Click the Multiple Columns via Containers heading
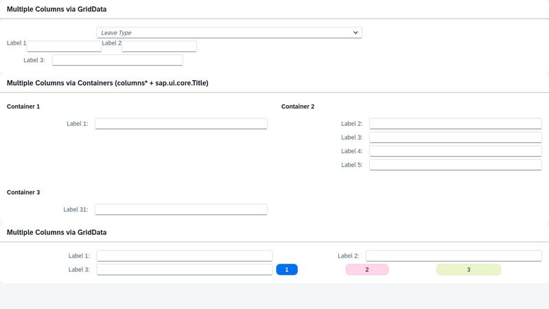Image resolution: width=549 pixels, height=309 pixels. pos(108,83)
